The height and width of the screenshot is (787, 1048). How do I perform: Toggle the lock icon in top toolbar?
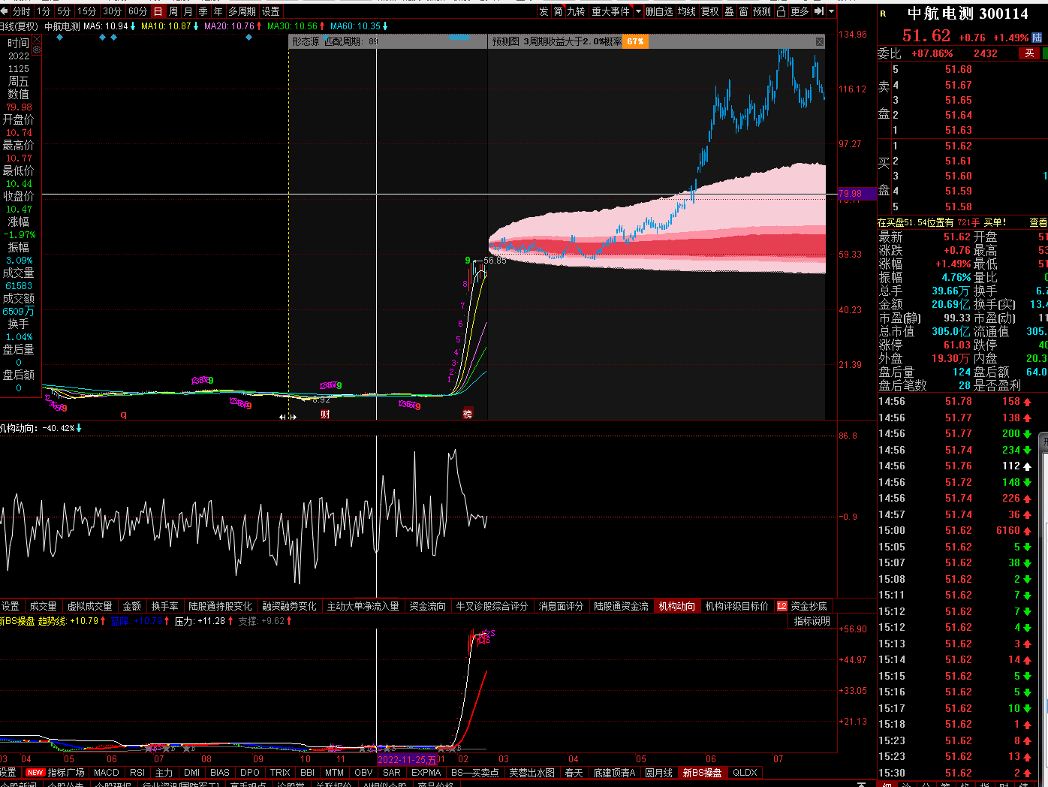pos(781,11)
